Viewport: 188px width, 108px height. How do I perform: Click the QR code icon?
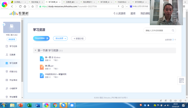pyautogui.click(x=181, y=81)
